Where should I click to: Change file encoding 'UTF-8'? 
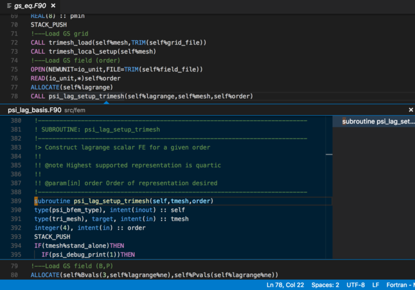[x=355, y=285]
